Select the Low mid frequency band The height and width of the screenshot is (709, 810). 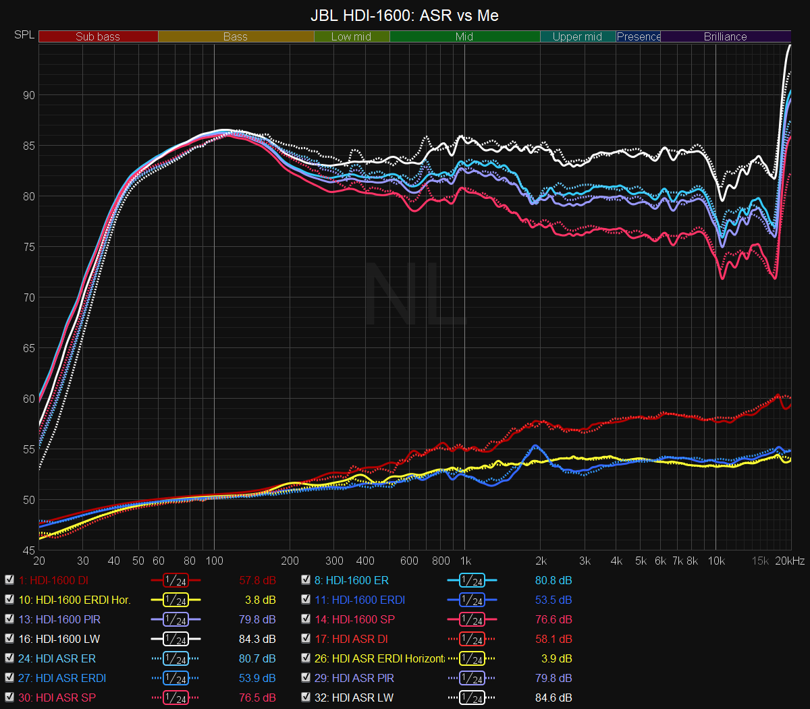click(352, 36)
